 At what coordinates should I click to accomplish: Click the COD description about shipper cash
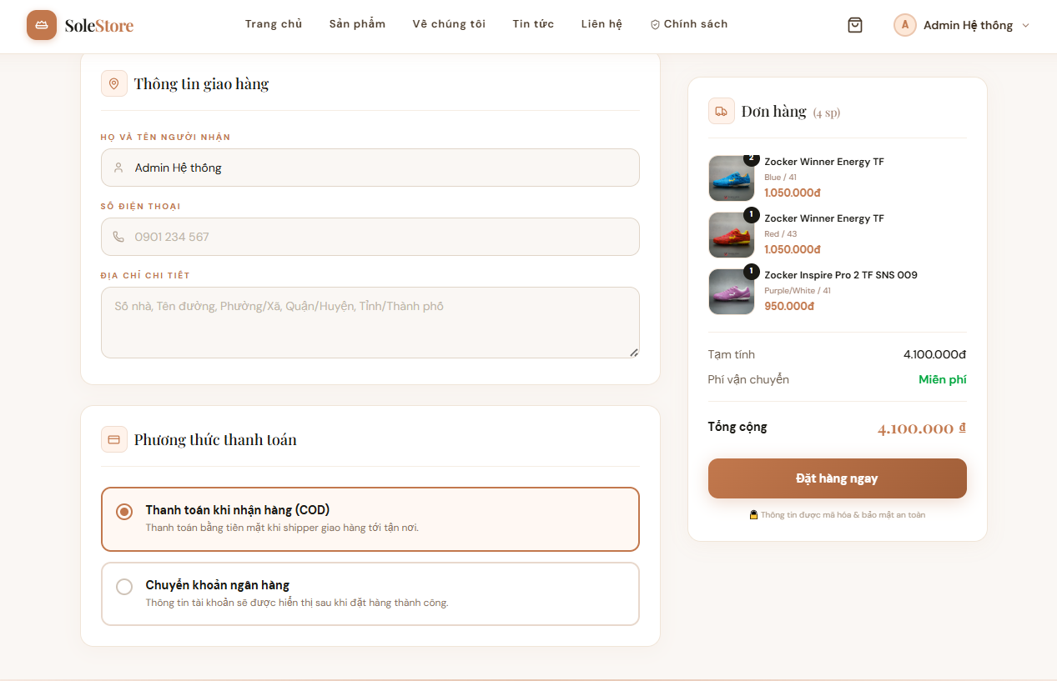tap(282, 528)
